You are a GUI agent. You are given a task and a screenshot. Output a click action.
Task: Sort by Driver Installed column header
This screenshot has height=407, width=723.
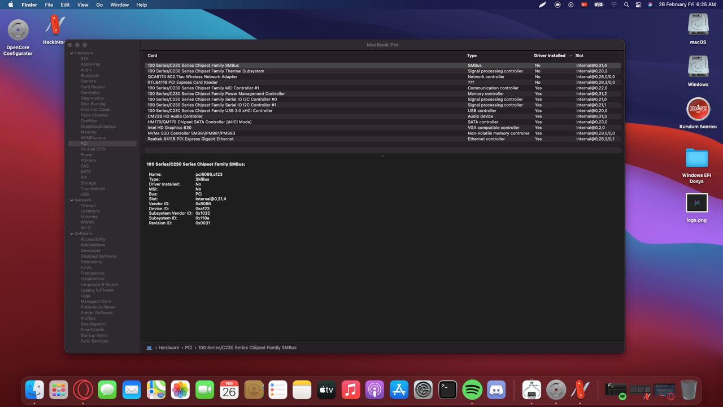(x=550, y=55)
